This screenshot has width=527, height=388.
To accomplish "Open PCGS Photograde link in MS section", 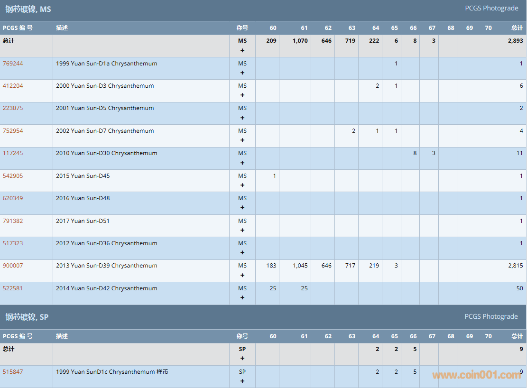I will tap(491, 8).
